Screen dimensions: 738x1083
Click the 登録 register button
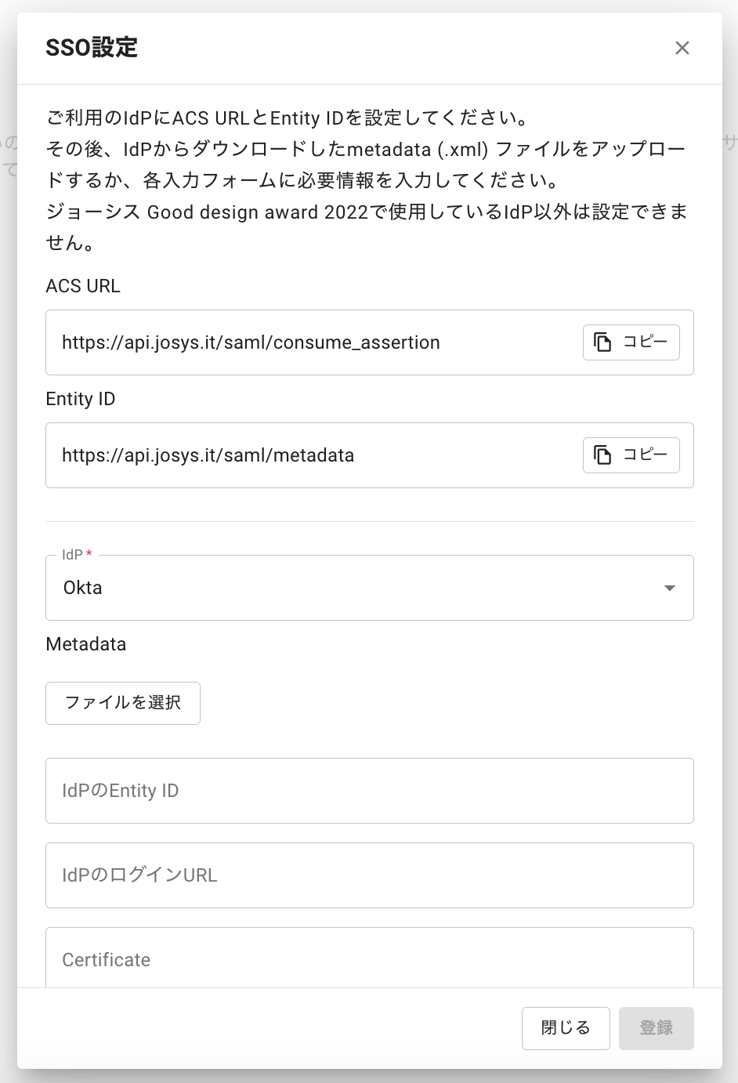657,1028
